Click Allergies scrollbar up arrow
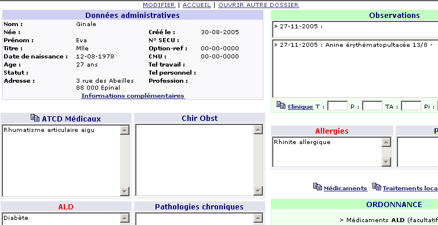Image resolution: width=438 pixels, height=225 pixels. tap(386, 142)
